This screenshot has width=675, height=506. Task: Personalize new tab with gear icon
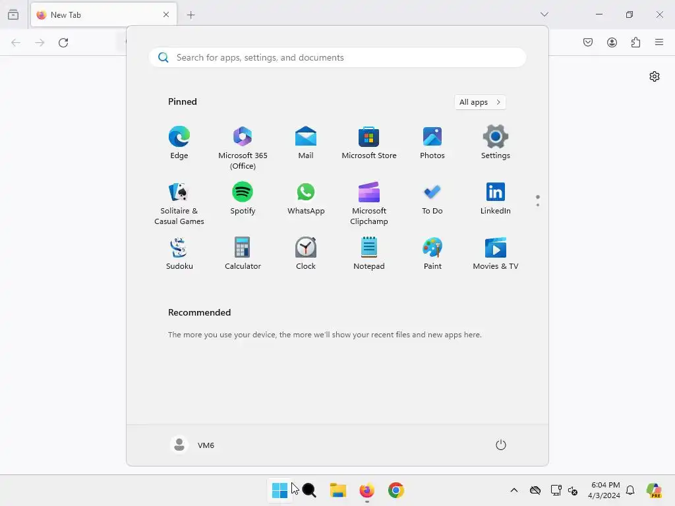pos(655,76)
